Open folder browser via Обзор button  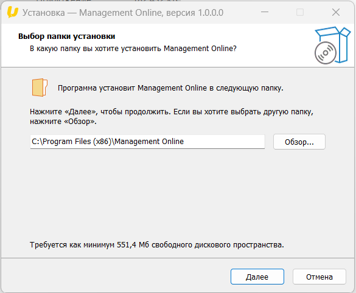[x=299, y=142]
